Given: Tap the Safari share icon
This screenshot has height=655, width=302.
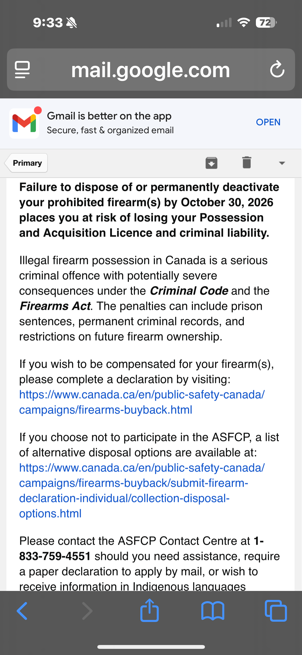Looking at the screenshot, I should 150,610.
